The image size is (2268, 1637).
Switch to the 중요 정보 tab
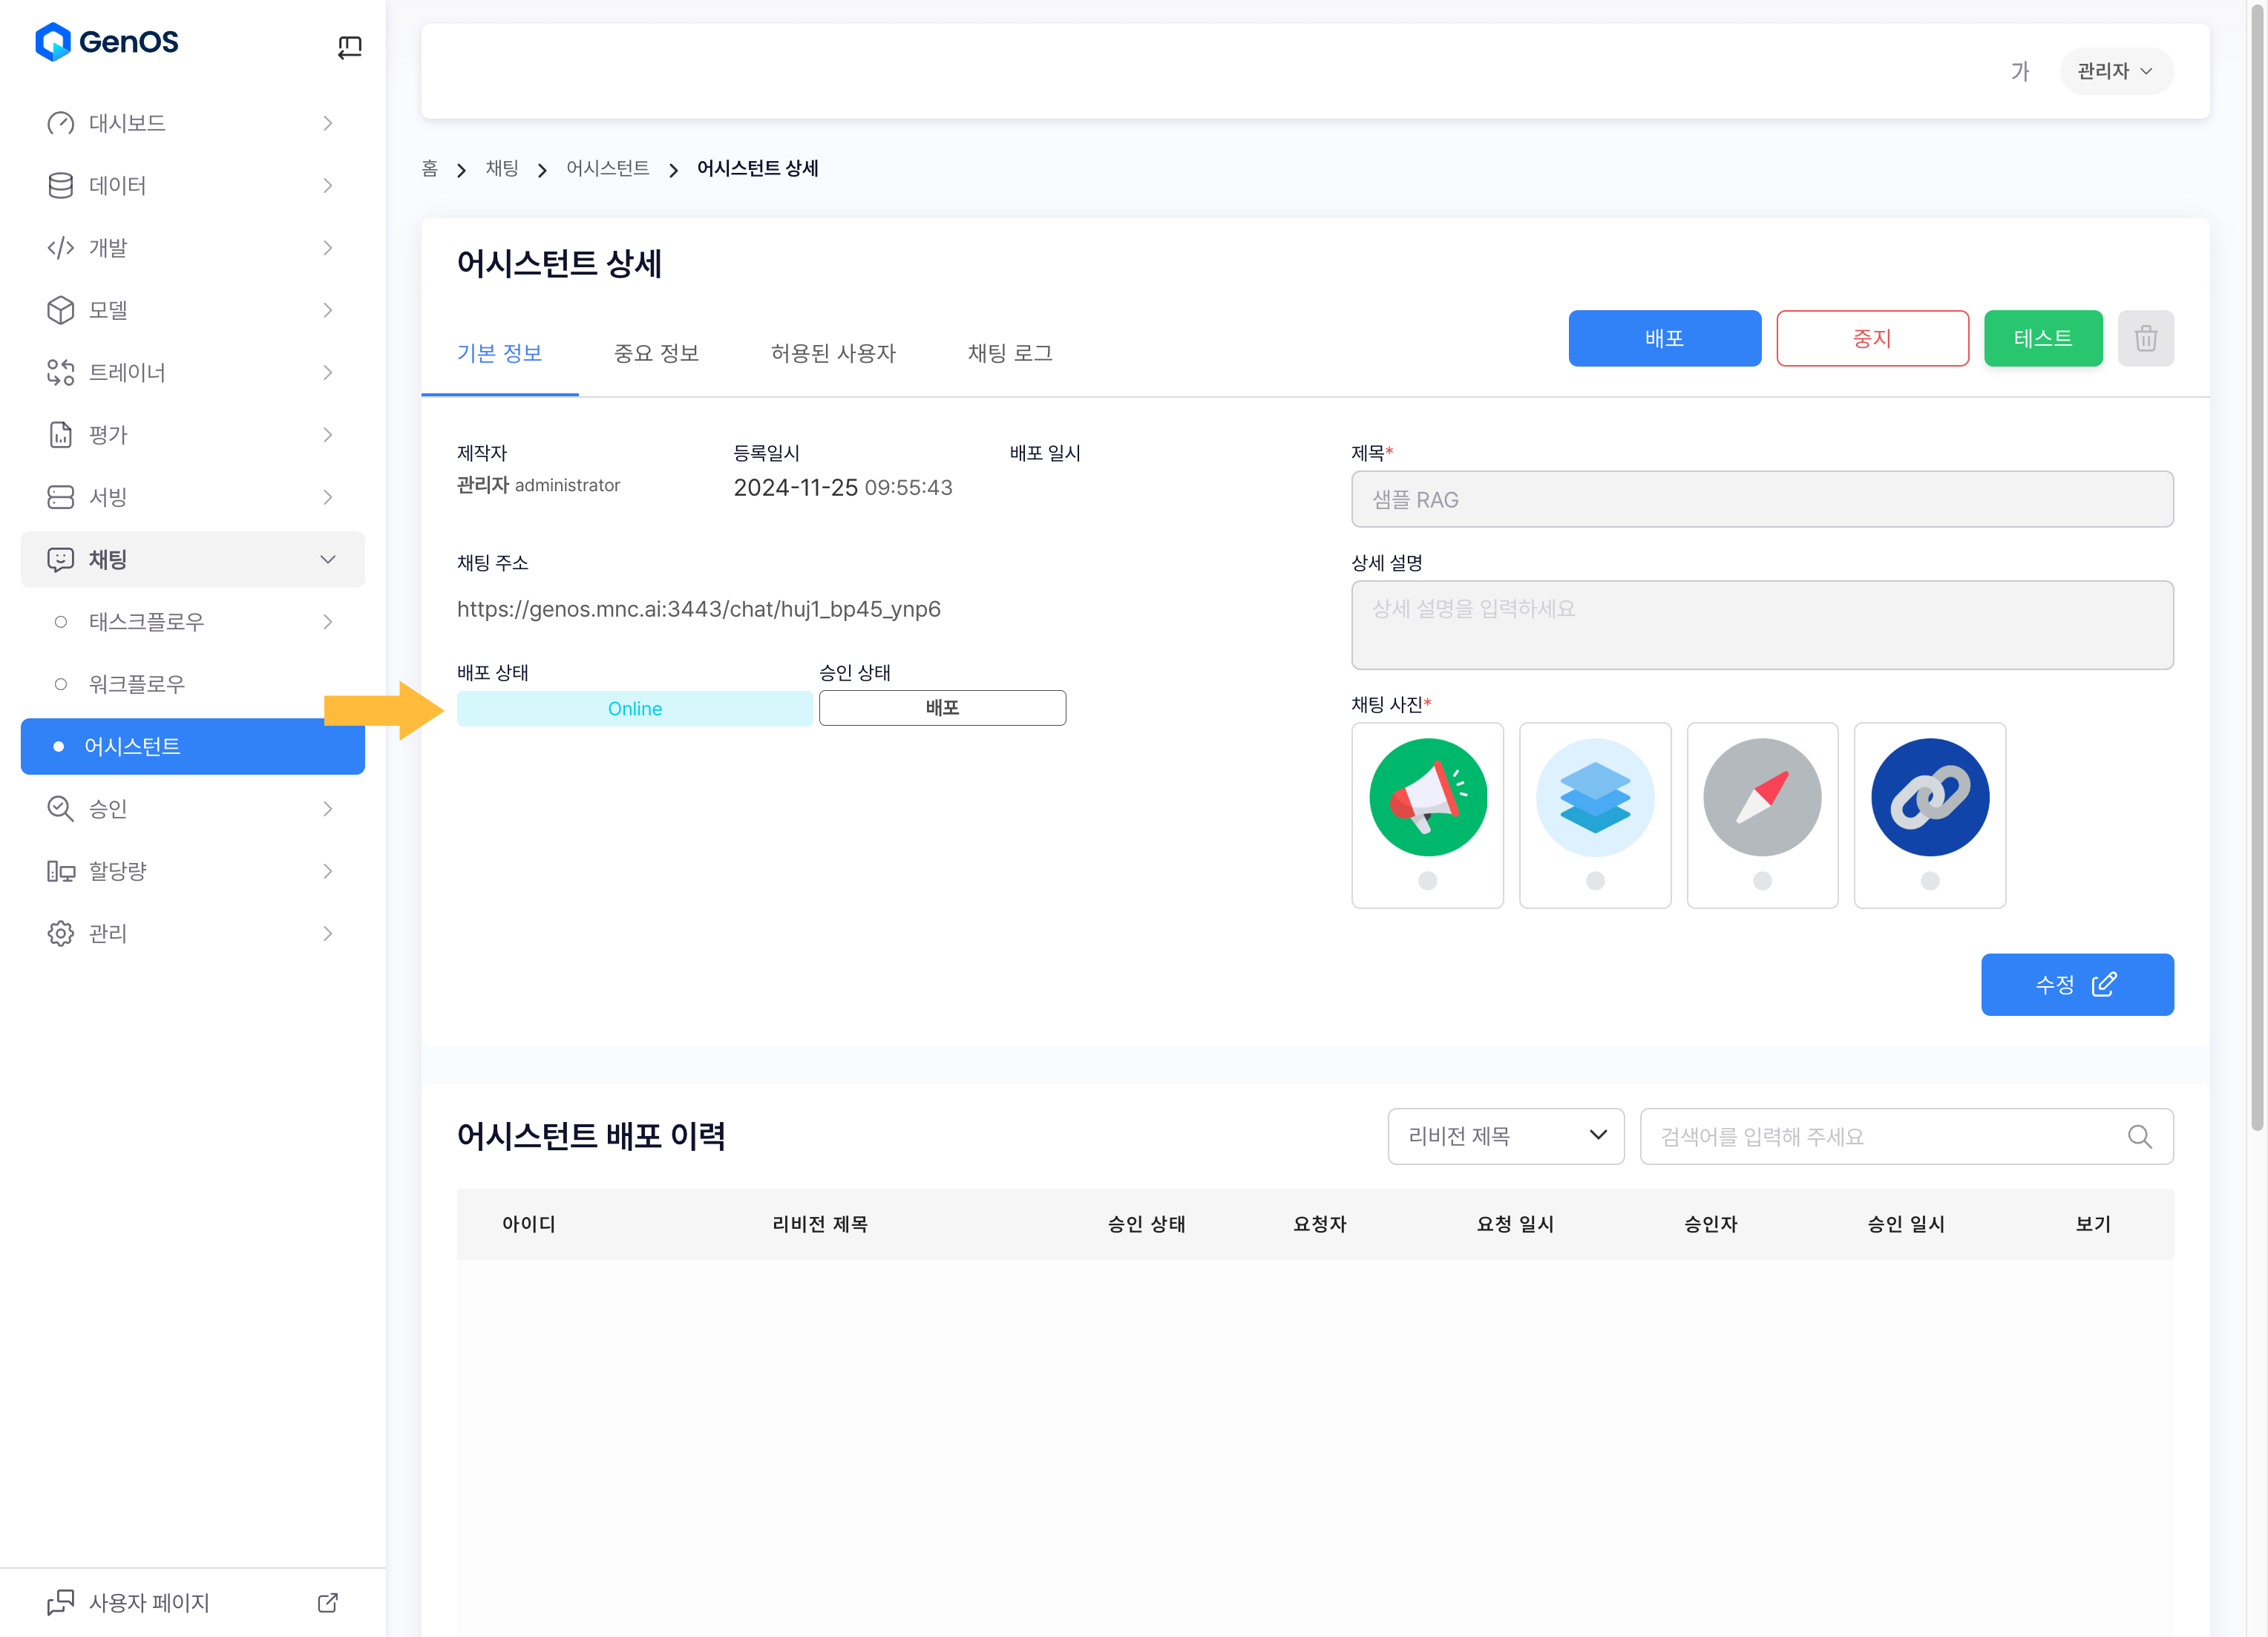tap(656, 353)
